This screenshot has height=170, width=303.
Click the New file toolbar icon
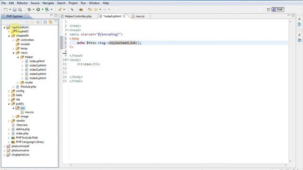6,9
